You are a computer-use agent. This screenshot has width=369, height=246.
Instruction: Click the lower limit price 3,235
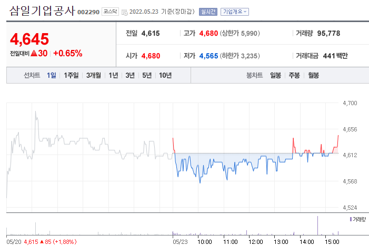(249, 56)
